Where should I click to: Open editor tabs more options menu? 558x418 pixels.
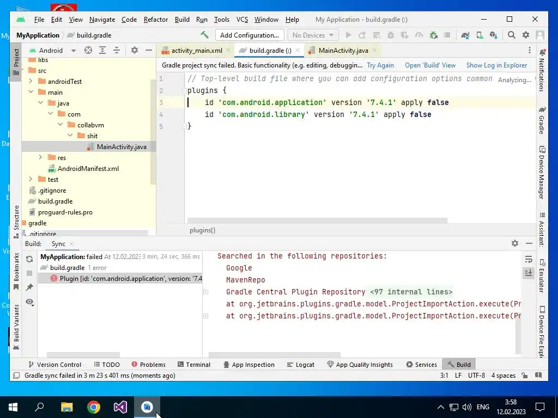tap(529, 50)
